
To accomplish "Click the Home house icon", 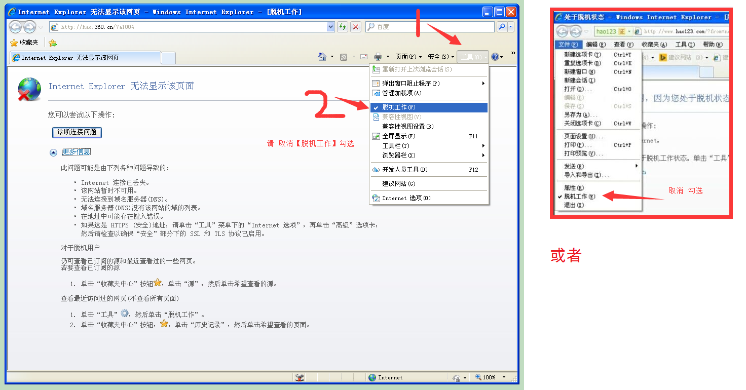I will [322, 57].
